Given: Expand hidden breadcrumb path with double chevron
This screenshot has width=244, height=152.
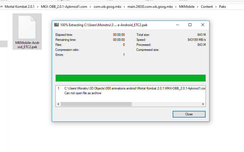Looking at the screenshot, I should pos(2,7).
